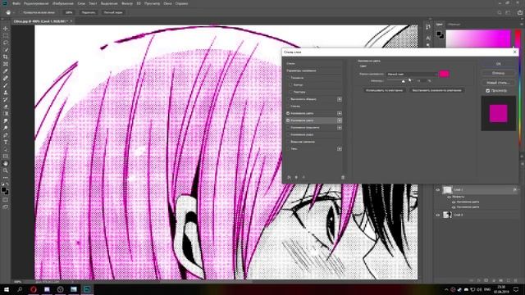Image resolution: width=525 pixels, height=295 pixels.
Task: Click Использовать по умолчанию button
Action: (384, 90)
